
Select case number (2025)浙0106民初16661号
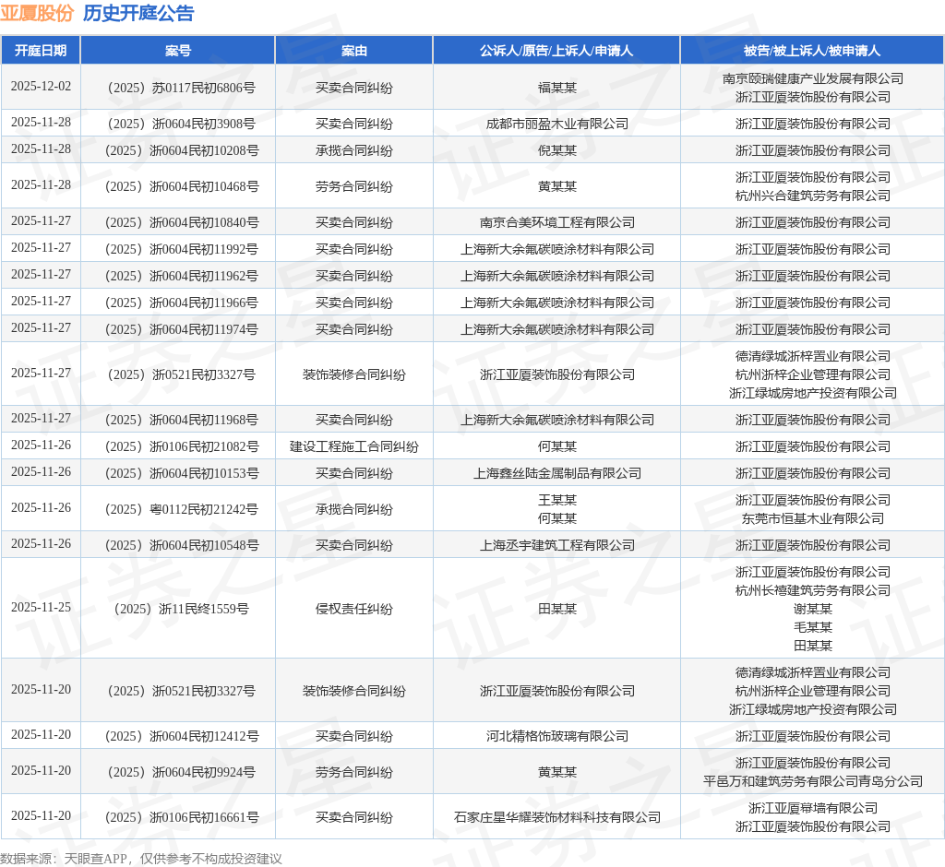click(x=182, y=817)
